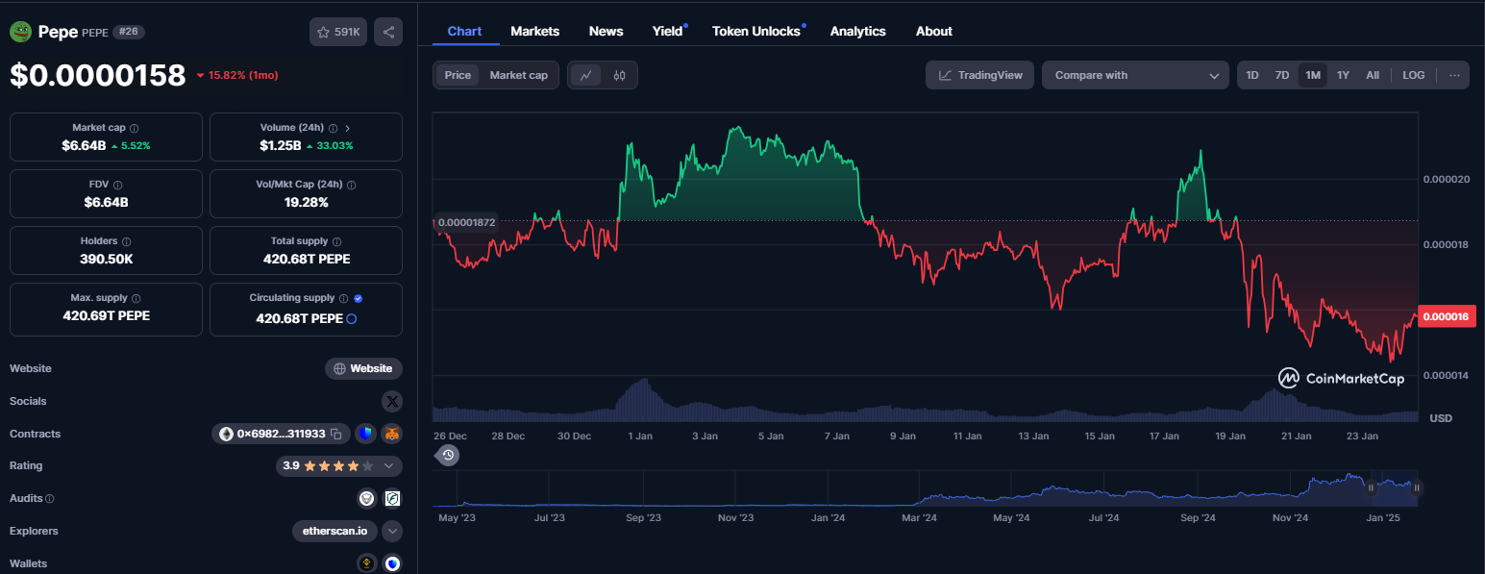Click the chart history clock icon
Screen dimensions: 1485x574
(448, 455)
